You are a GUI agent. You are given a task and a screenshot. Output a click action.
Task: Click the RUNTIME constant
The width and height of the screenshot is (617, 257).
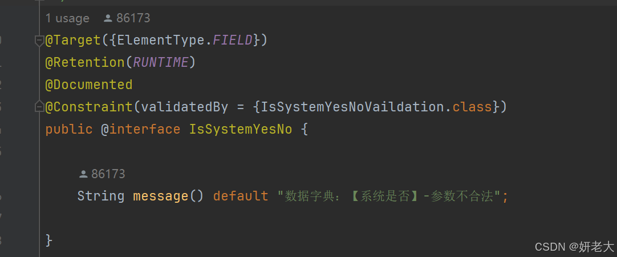point(161,62)
